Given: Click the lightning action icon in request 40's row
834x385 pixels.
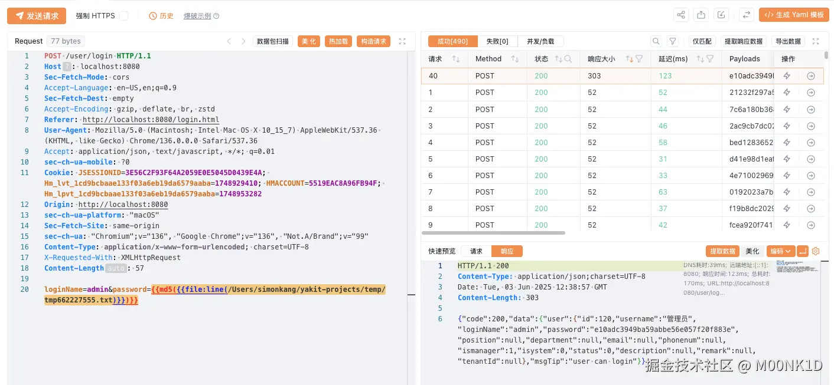Looking at the screenshot, I should (787, 76).
